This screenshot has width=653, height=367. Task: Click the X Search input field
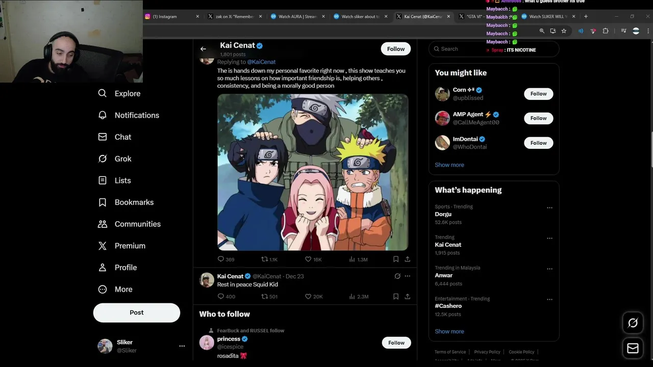point(494,49)
